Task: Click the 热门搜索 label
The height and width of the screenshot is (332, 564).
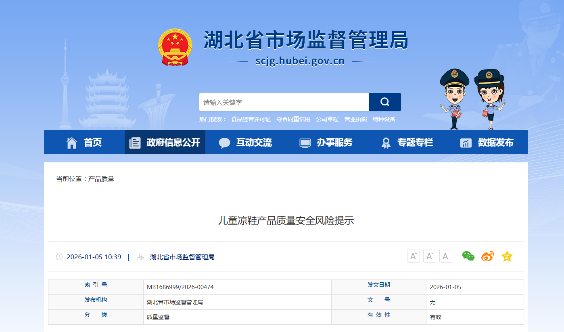Action: coord(213,119)
